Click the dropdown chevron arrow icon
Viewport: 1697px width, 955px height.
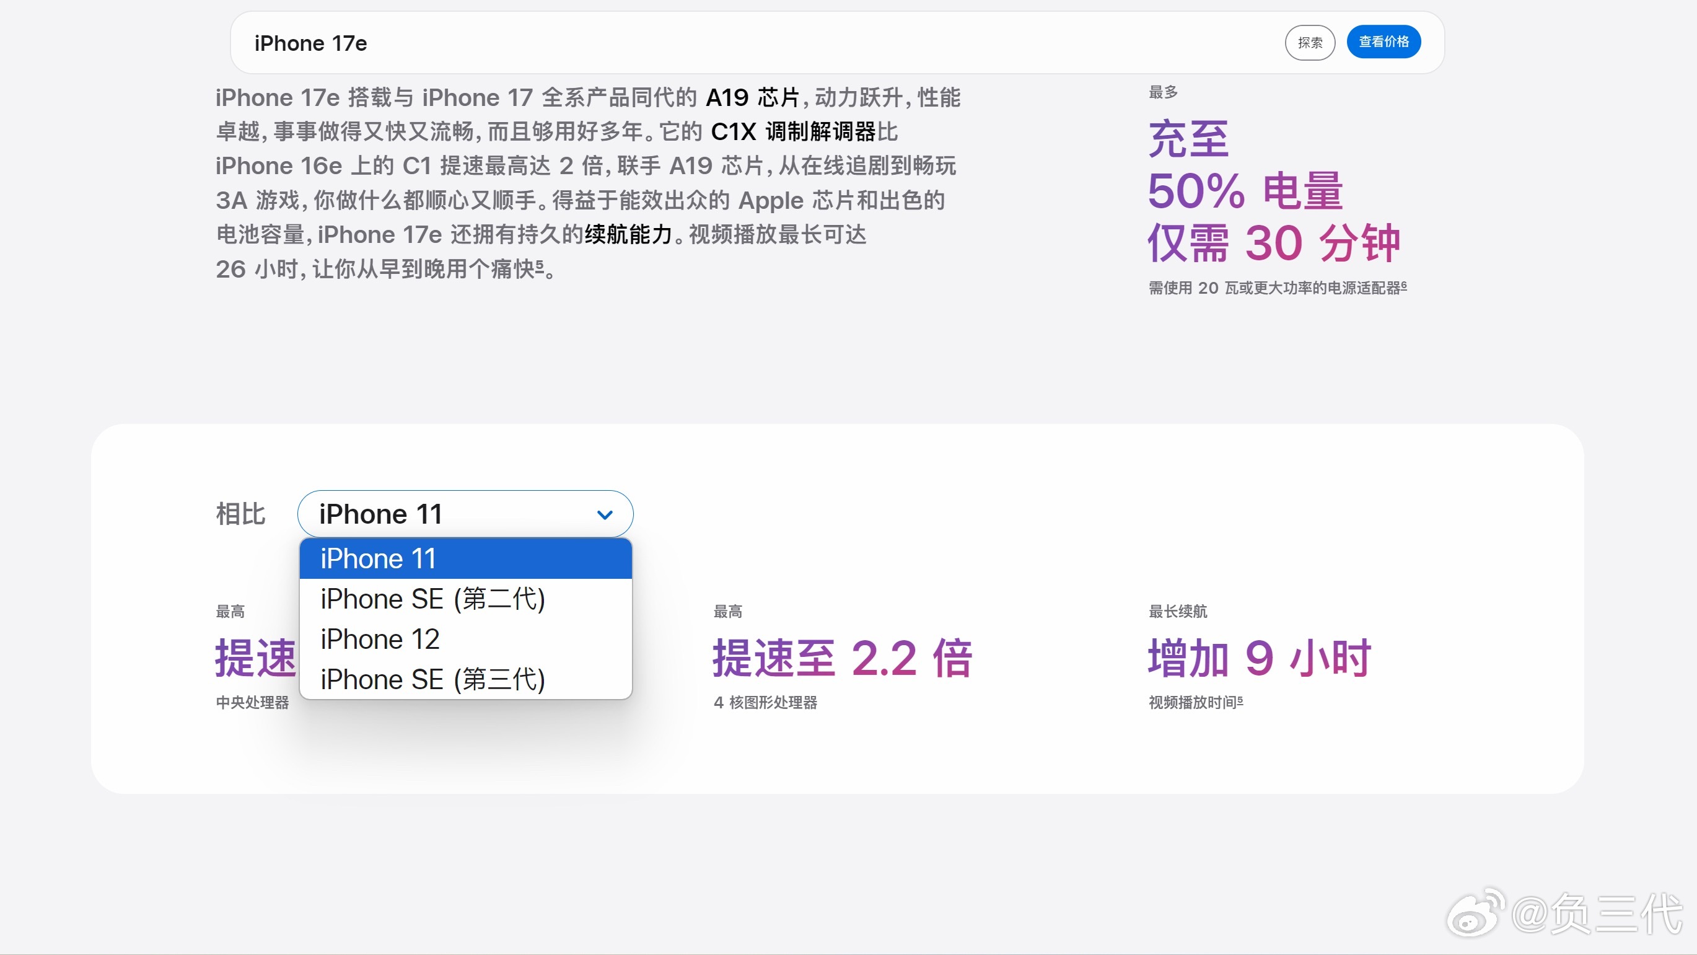pyautogui.click(x=605, y=515)
